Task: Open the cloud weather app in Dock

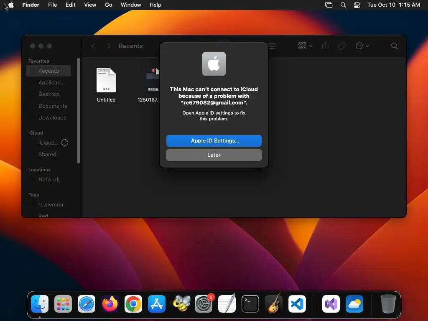Action: (x=354, y=304)
